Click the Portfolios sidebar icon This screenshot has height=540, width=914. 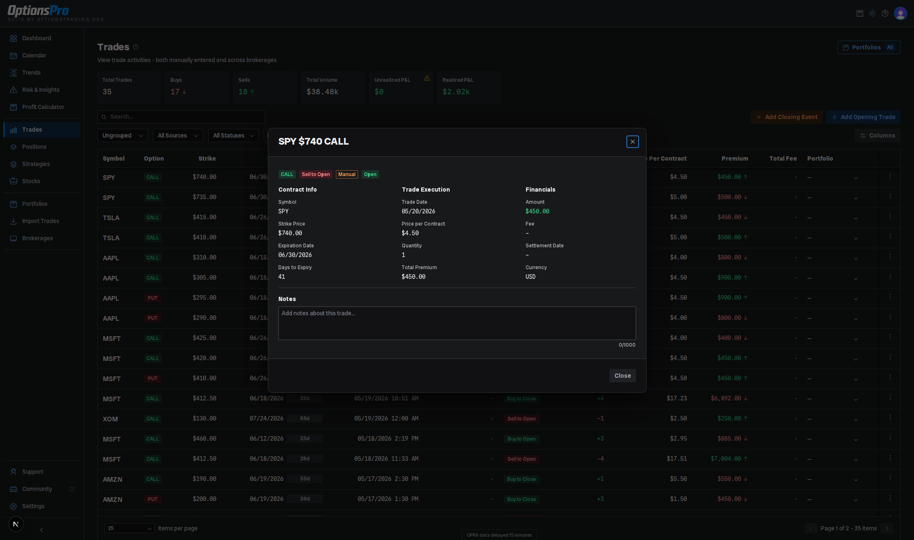coord(13,204)
